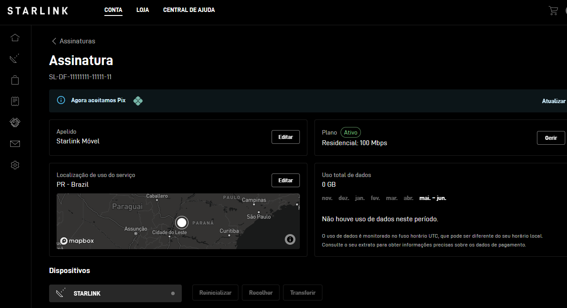Click Atualizar in the Pix banner

pos(554,101)
